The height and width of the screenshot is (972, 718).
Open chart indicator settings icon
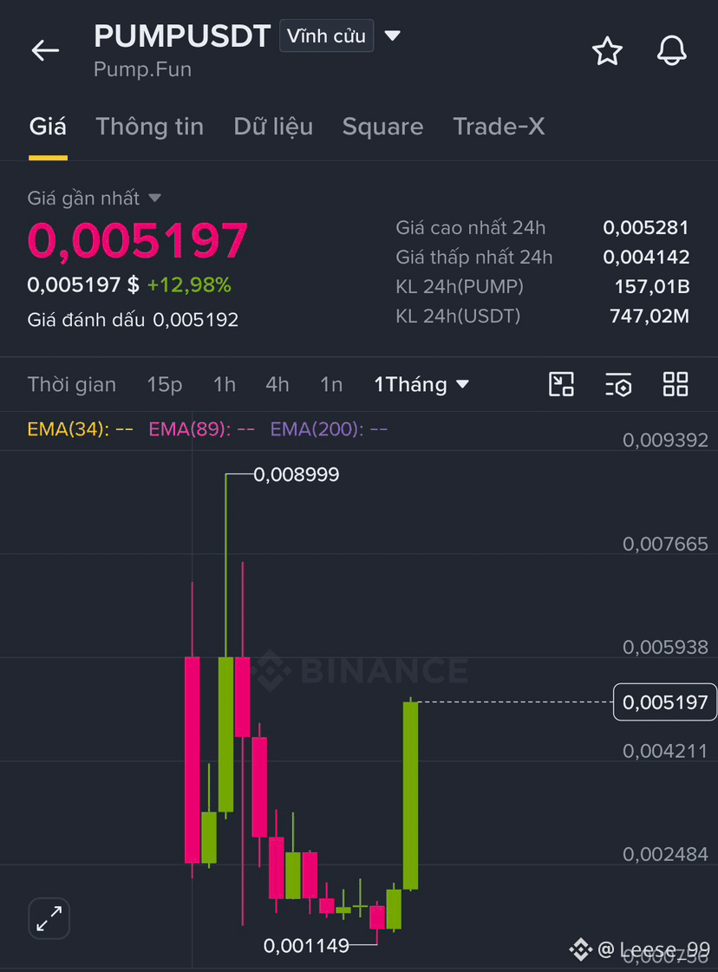(x=618, y=384)
